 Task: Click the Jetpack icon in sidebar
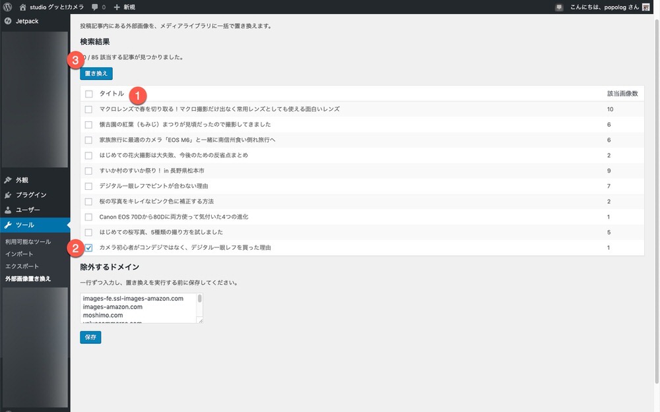click(x=7, y=21)
